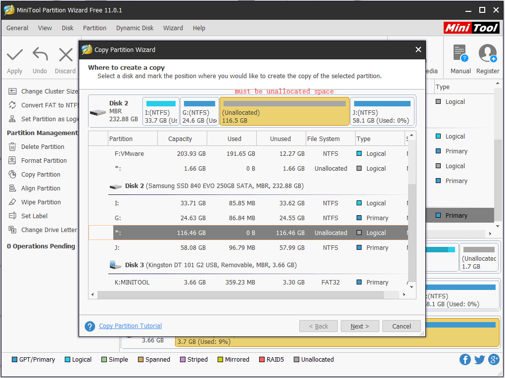This screenshot has width=505, height=378.
Task: Click Format Partition in sidebar
Action: [38, 161]
